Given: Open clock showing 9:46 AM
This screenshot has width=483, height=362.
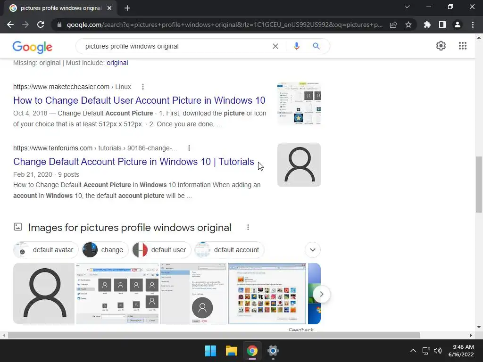Looking at the screenshot, I should (x=461, y=351).
